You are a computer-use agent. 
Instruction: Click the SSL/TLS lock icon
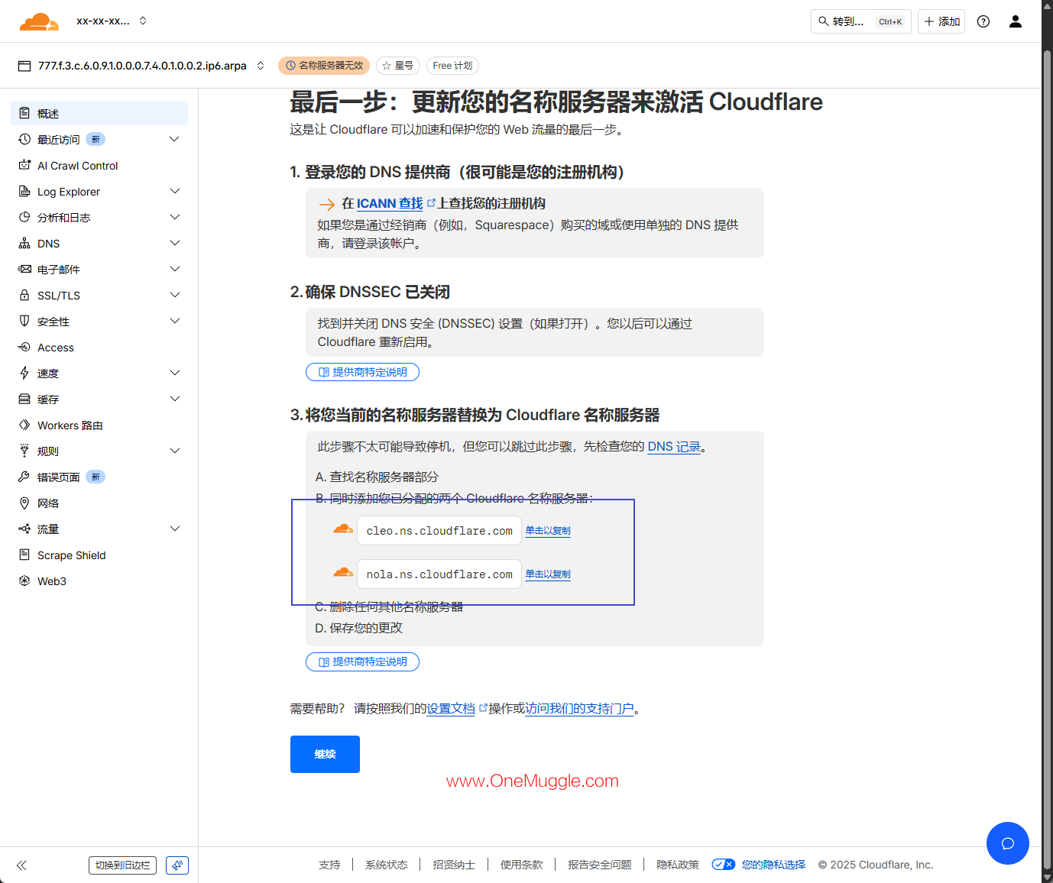point(24,295)
